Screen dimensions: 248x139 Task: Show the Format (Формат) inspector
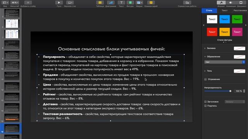point(221,3)
